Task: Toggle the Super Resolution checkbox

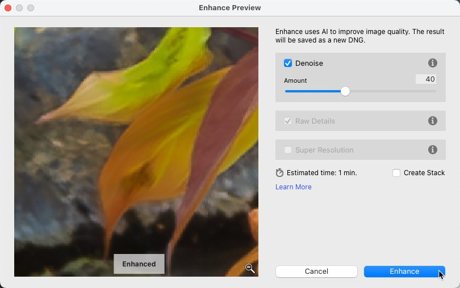Action: coord(288,150)
